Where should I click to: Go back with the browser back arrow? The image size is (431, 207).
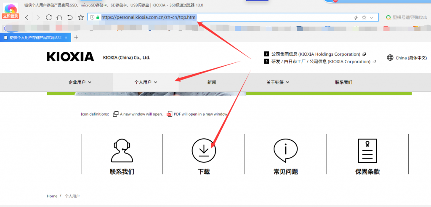[x=27, y=18]
